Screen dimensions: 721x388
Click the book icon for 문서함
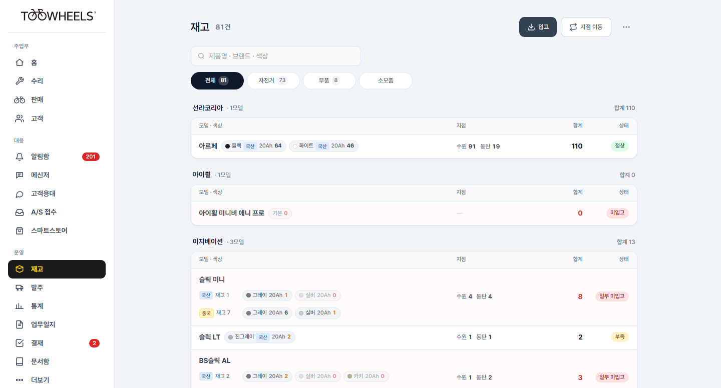coord(20,361)
